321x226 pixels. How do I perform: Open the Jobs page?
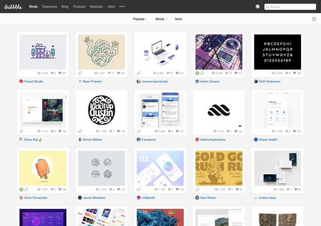[x=111, y=7]
